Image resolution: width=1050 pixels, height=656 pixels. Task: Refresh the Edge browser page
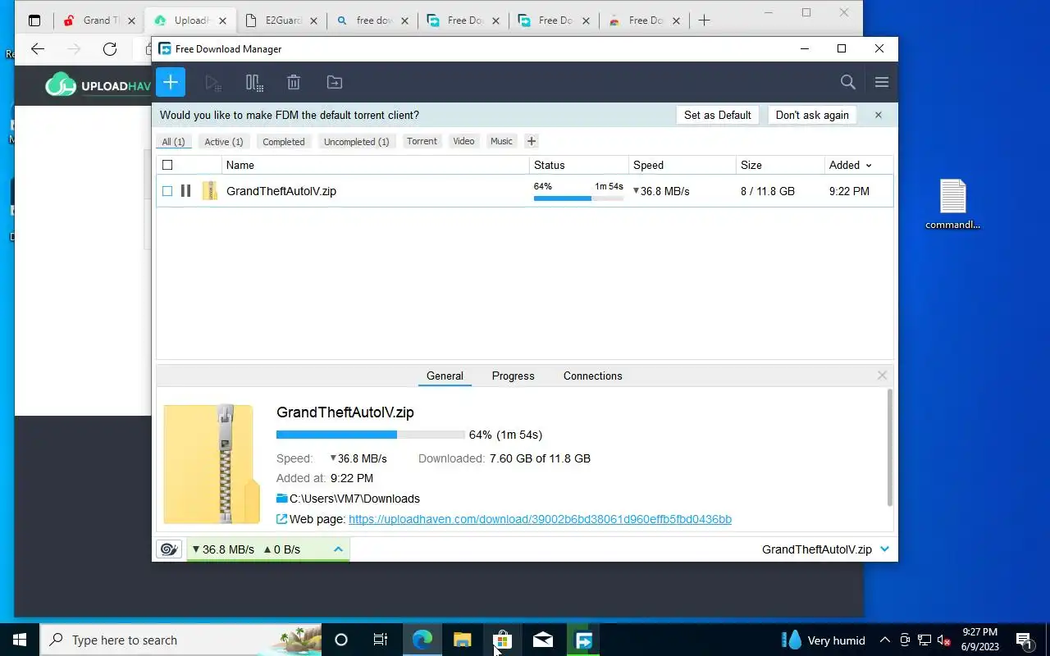click(x=110, y=49)
